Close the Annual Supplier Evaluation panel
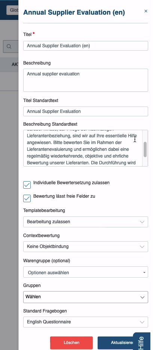Image resolution: width=153 pixels, height=350 pixels. (146, 11)
